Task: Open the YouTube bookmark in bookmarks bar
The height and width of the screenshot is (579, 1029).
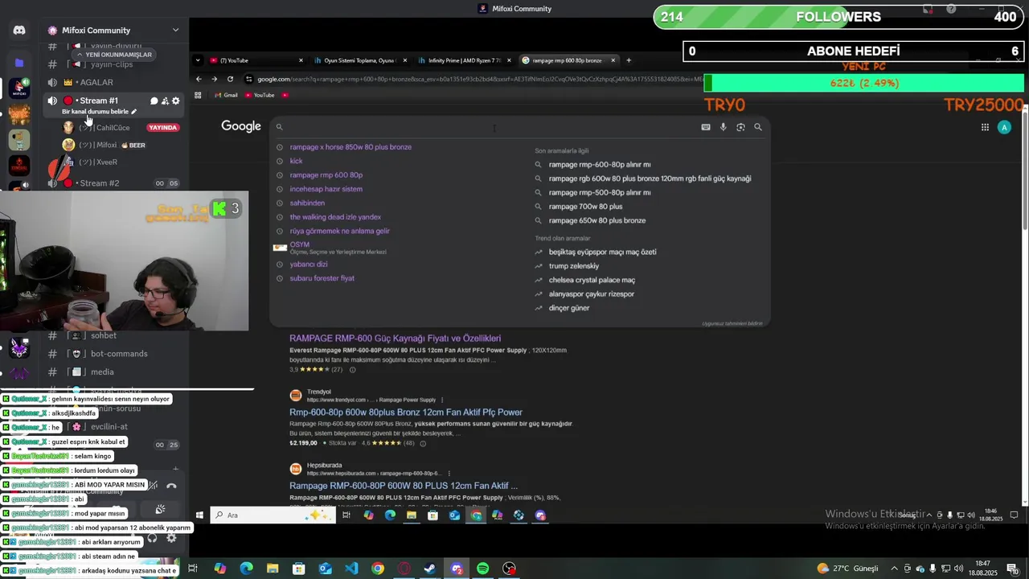Action: (x=259, y=95)
